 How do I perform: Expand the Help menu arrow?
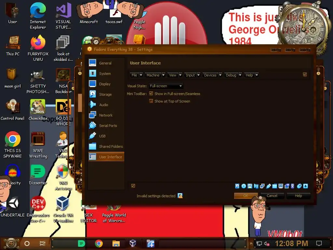(x=257, y=75)
